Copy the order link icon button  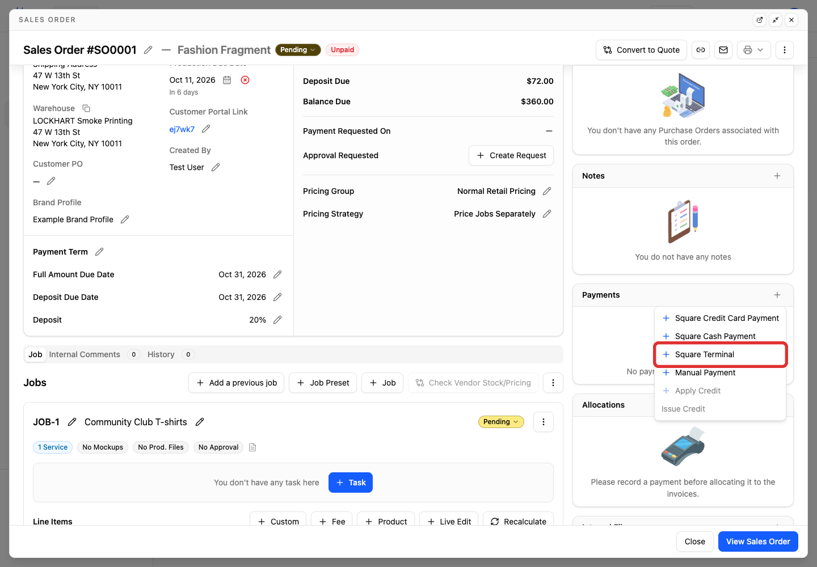tap(701, 50)
